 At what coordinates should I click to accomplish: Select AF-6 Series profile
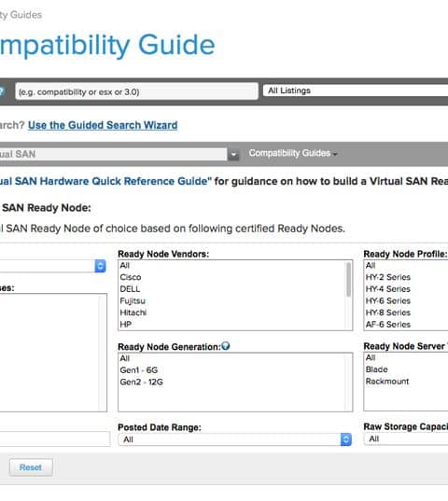[x=406, y=325]
